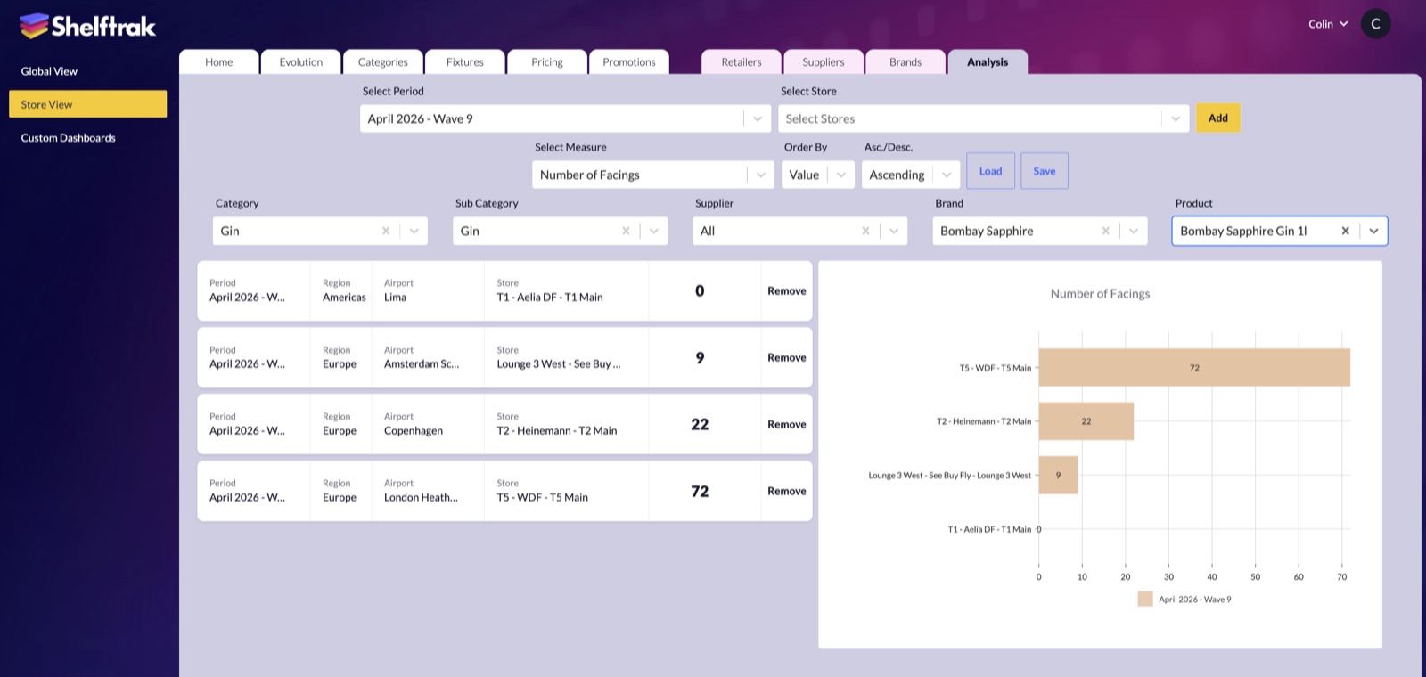Expand the Product dropdown arrow
1426x677 pixels.
pyautogui.click(x=1373, y=231)
